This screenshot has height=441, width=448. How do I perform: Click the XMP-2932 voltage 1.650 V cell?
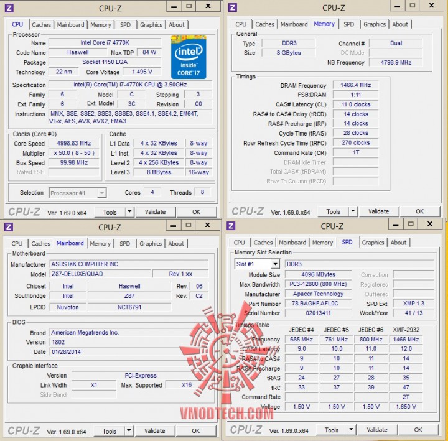pos(406,406)
